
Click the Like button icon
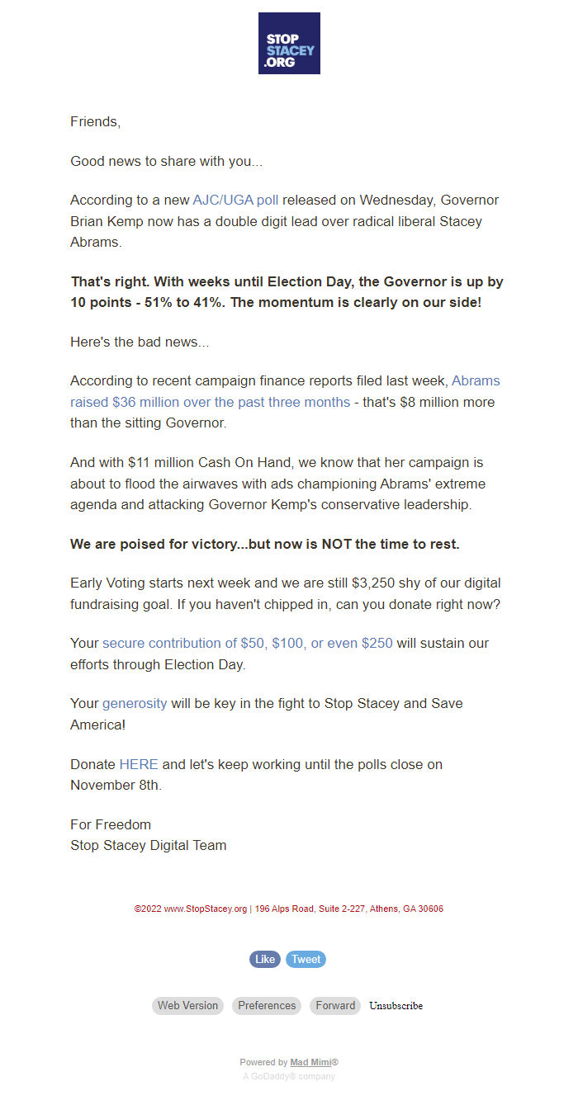[264, 959]
